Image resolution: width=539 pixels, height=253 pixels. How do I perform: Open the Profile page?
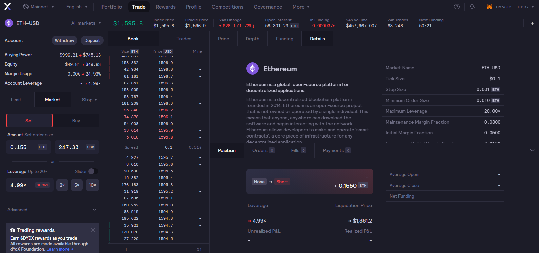193,7
